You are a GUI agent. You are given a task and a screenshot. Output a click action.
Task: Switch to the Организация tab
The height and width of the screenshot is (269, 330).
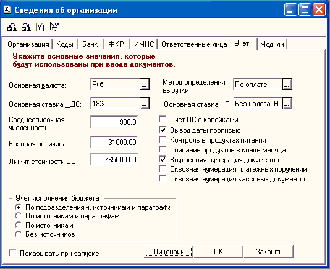pos(28,44)
